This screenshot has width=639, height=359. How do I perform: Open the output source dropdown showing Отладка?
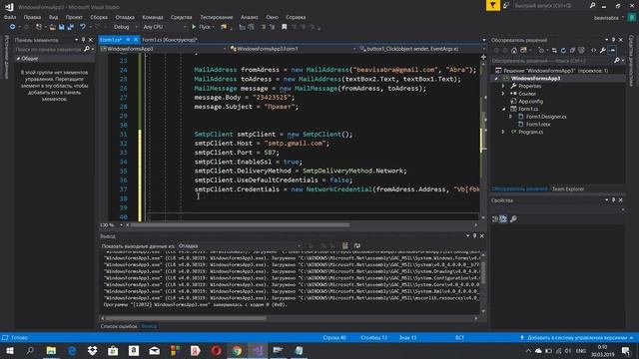(x=240, y=246)
